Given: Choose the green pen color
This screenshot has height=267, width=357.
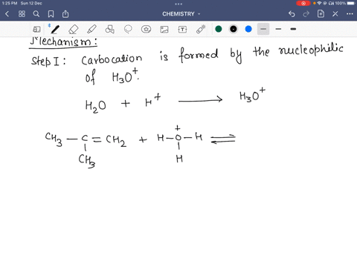Looking at the screenshot, I should coord(219,29).
